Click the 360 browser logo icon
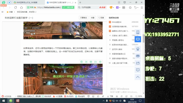183x103 pixels. click(x=4, y=3)
